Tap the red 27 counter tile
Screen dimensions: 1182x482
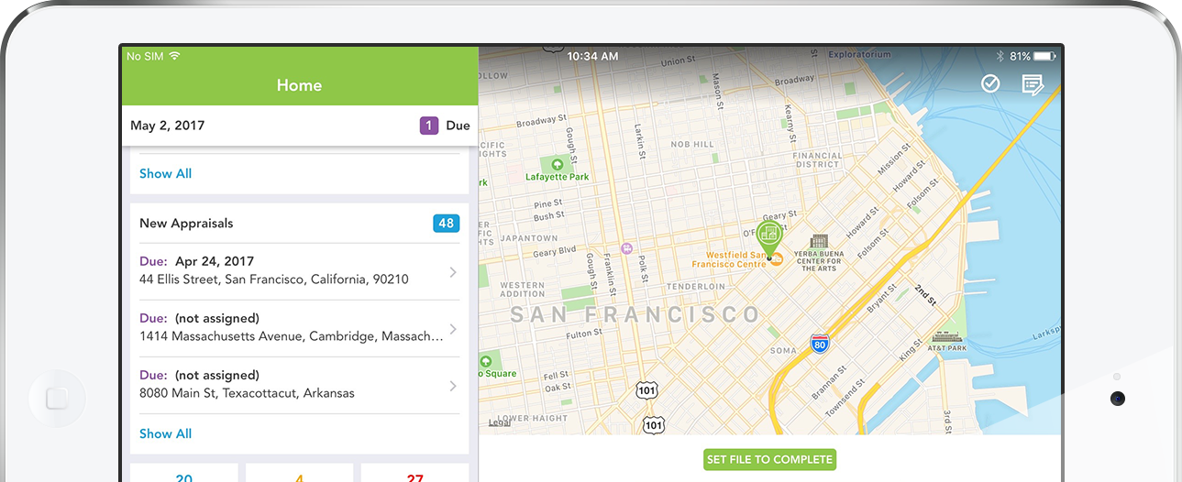point(414,473)
